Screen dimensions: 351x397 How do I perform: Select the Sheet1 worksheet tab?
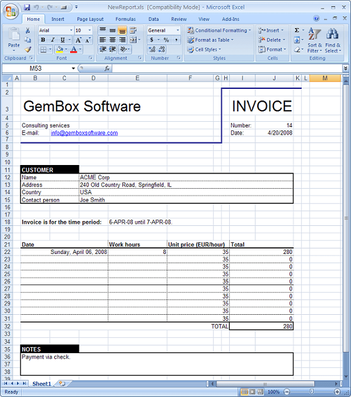point(42,384)
